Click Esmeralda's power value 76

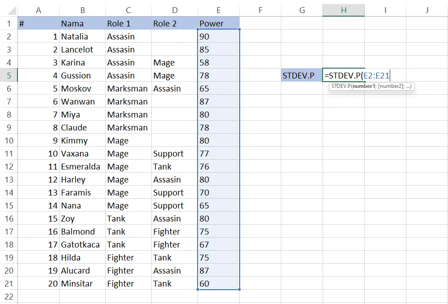(x=219, y=166)
